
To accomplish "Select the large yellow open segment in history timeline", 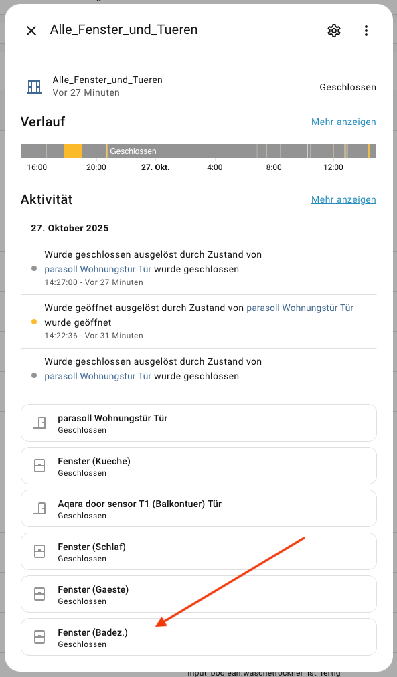I will [72, 151].
